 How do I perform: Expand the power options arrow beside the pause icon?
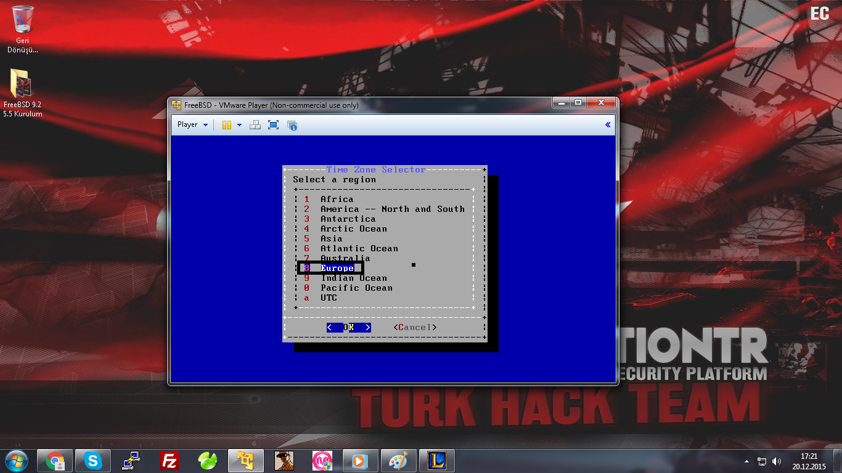click(x=239, y=124)
